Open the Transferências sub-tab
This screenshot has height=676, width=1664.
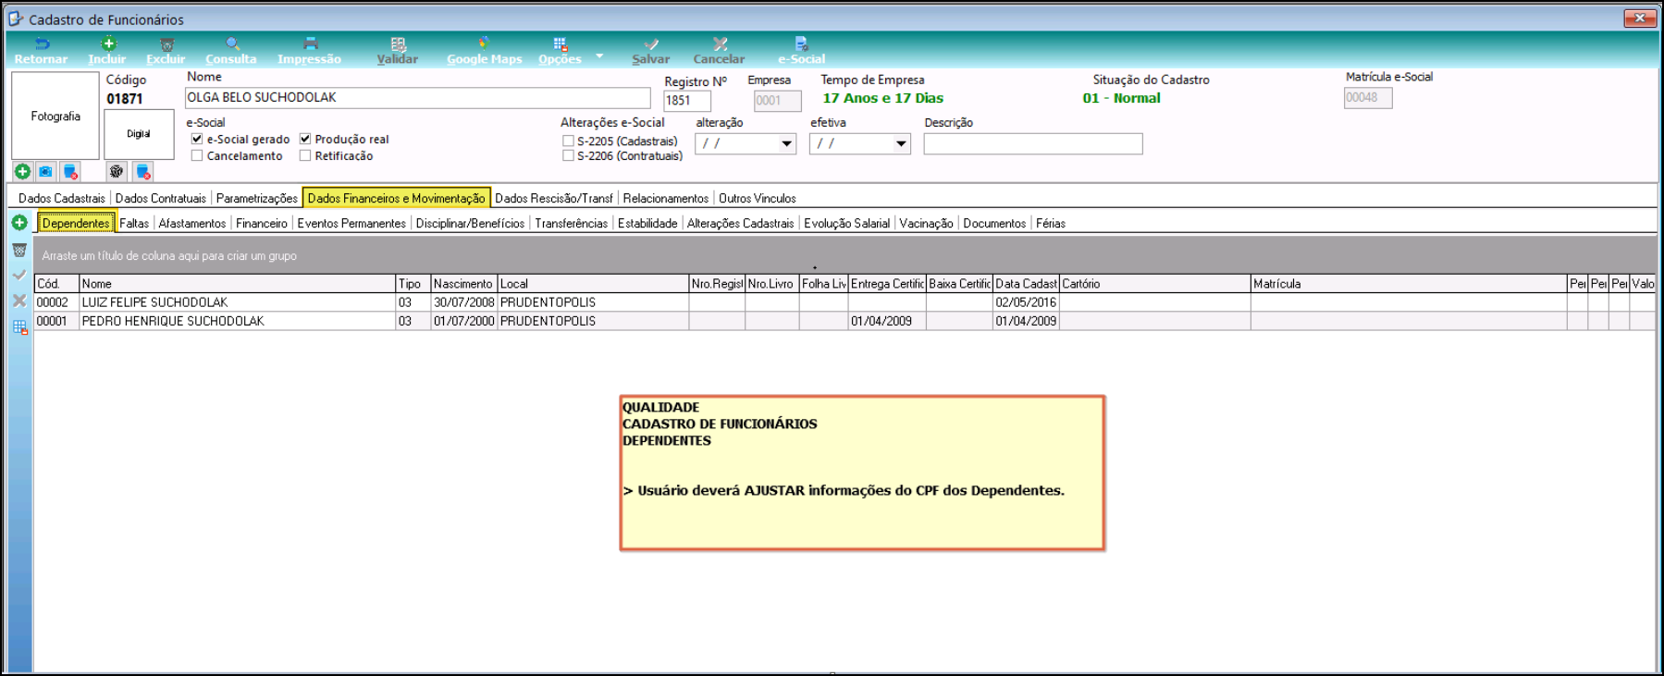(x=572, y=223)
